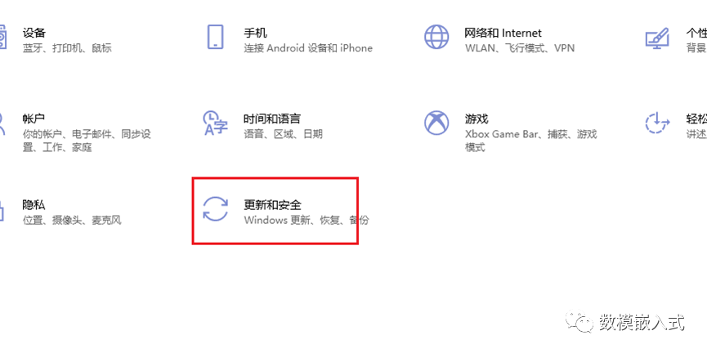Click the Windows 更新、恢复、备份 description
Image resolution: width=707 pixels, height=353 pixels.
pyautogui.click(x=307, y=220)
